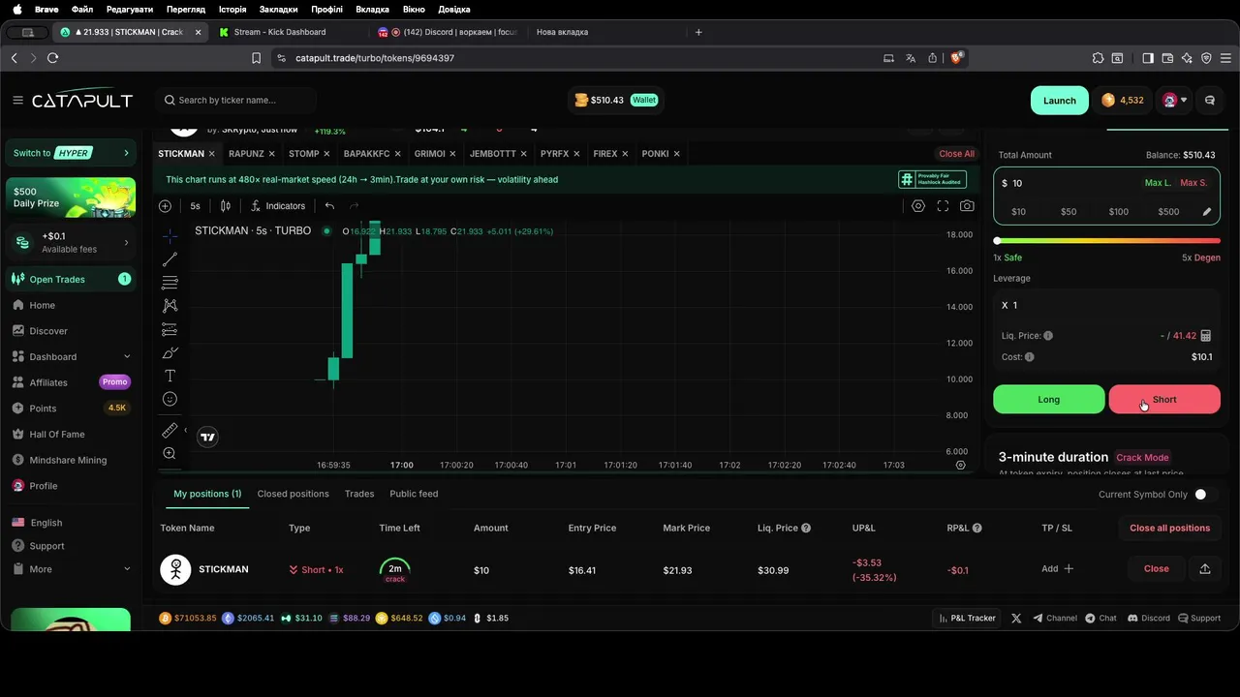This screenshot has height=697, width=1240.
Task: Click the chart time axis settings icon
Action: click(x=961, y=465)
